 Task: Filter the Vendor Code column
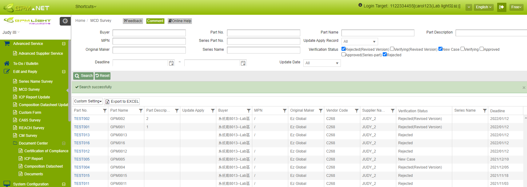coord(357,110)
